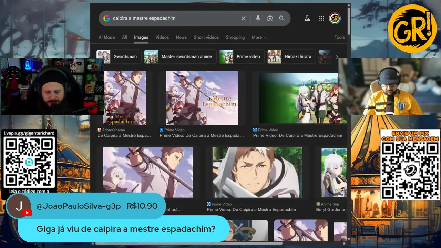Open Google Lens image search icon
Image resolution: width=441 pixels, height=248 pixels.
coord(270,18)
